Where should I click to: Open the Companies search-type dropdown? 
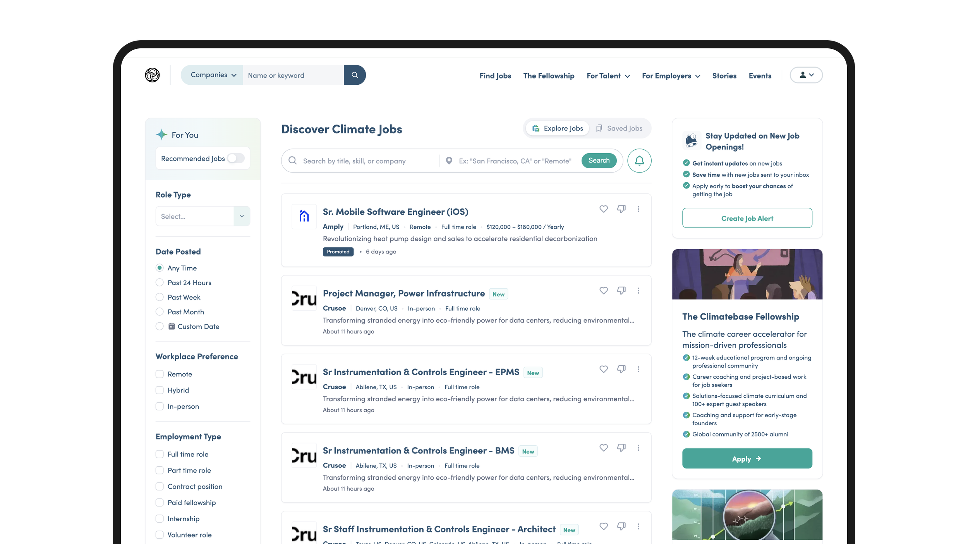click(x=212, y=75)
